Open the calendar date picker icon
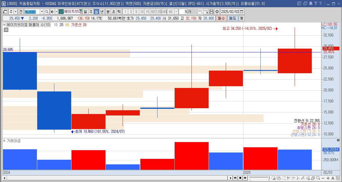Image resolution: width=342 pixels, height=182 pixels. (242, 12)
